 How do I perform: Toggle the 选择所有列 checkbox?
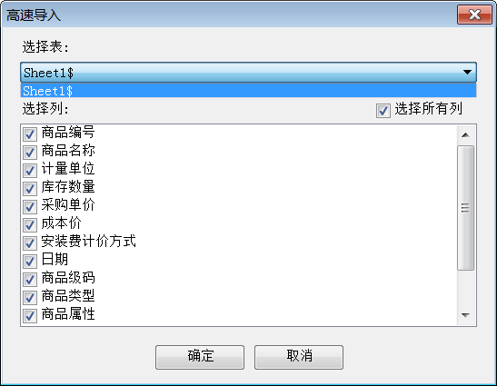[383, 111]
